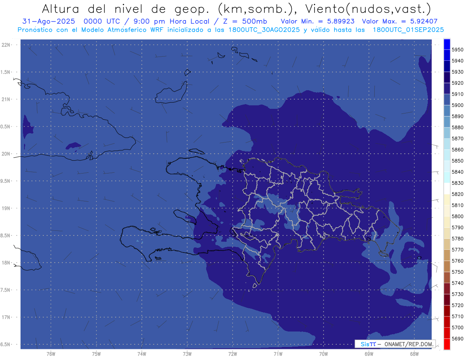Click the color bar label "5760"
Screen dimensions: 465x359
[x=457, y=261]
